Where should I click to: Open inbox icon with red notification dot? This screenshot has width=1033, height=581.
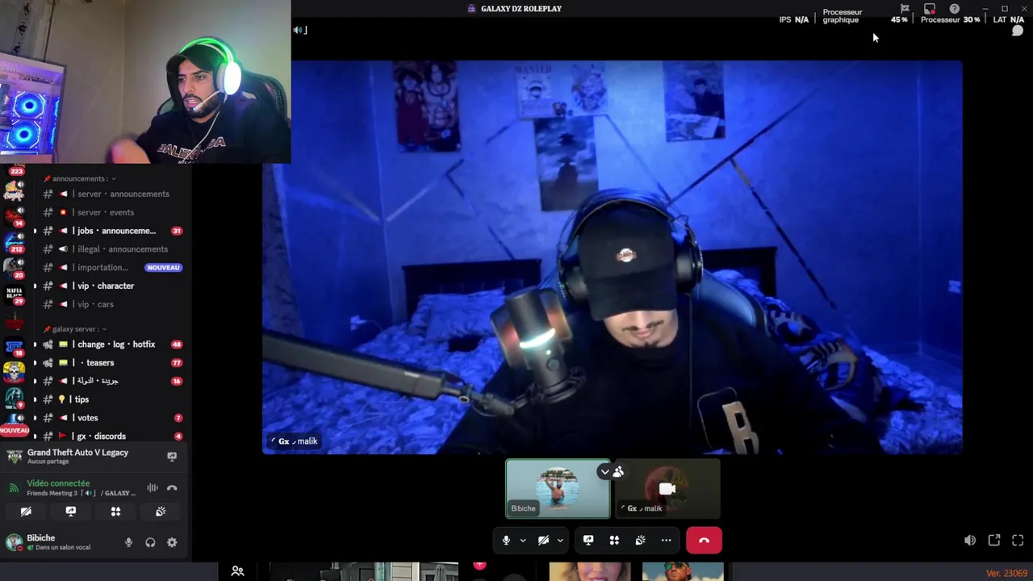tap(930, 9)
